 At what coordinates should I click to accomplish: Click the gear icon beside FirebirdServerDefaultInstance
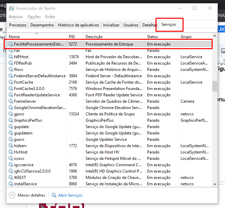point(11,76)
